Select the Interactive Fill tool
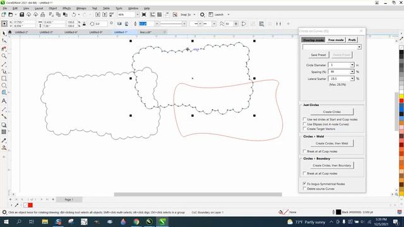The height and width of the screenshot is (227, 404). [4, 148]
